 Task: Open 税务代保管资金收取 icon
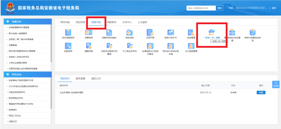pyautogui.click(x=253, y=33)
